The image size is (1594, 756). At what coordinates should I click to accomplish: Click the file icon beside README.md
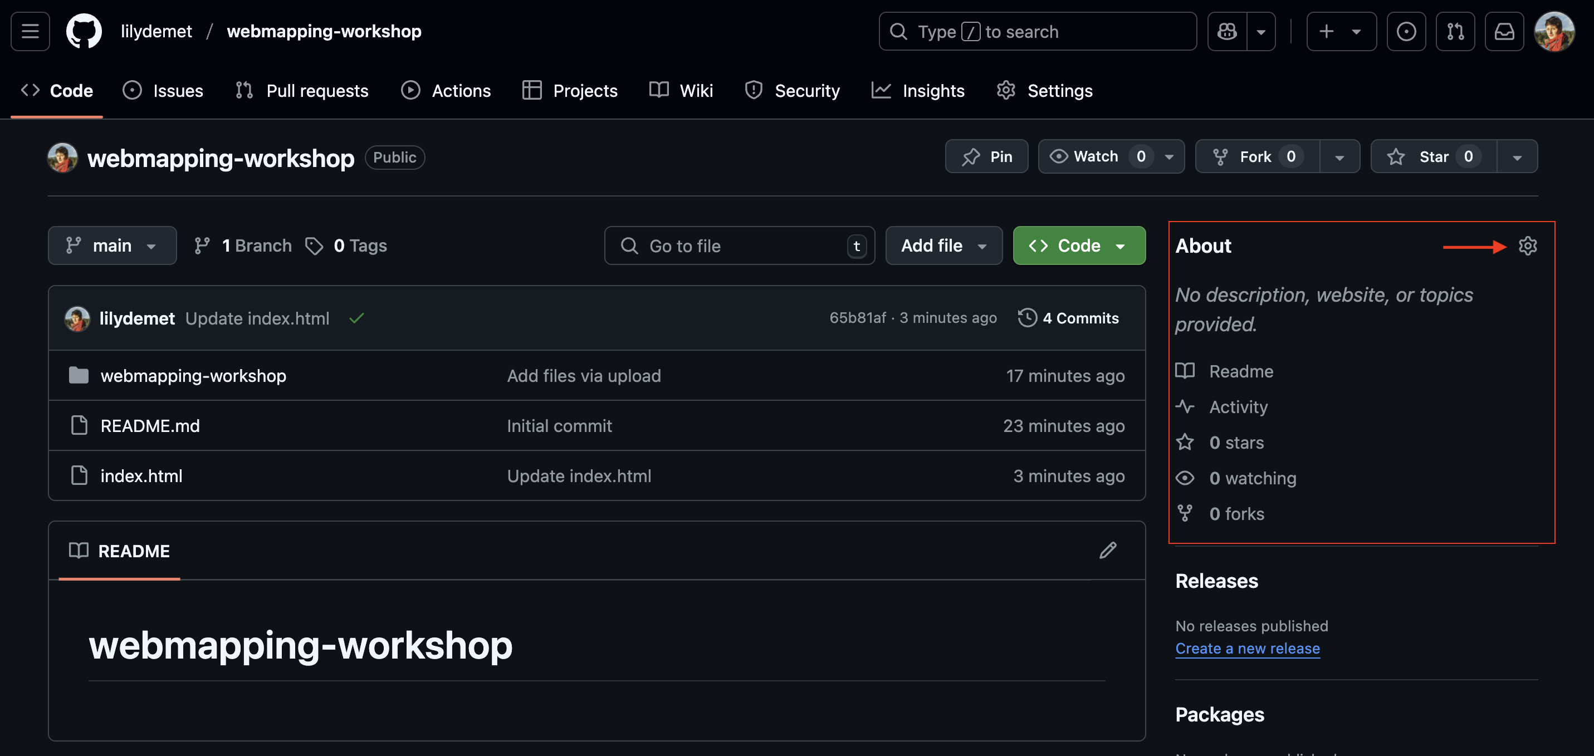tap(79, 425)
